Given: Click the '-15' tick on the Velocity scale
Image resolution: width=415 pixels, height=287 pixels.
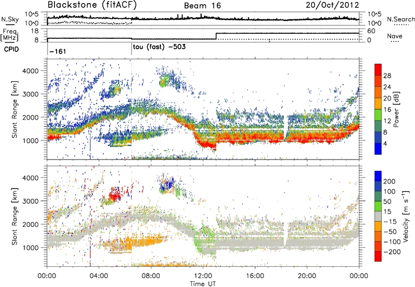Looking at the screenshot, I should click(x=390, y=221).
